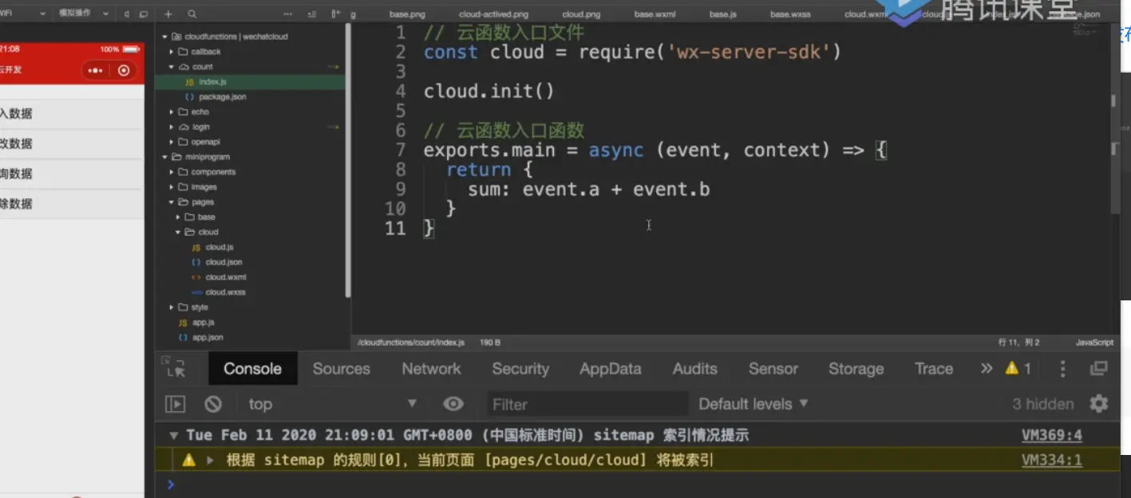This screenshot has height=498, width=1131.
Task: Expand the style folder
Action: (172, 307)
